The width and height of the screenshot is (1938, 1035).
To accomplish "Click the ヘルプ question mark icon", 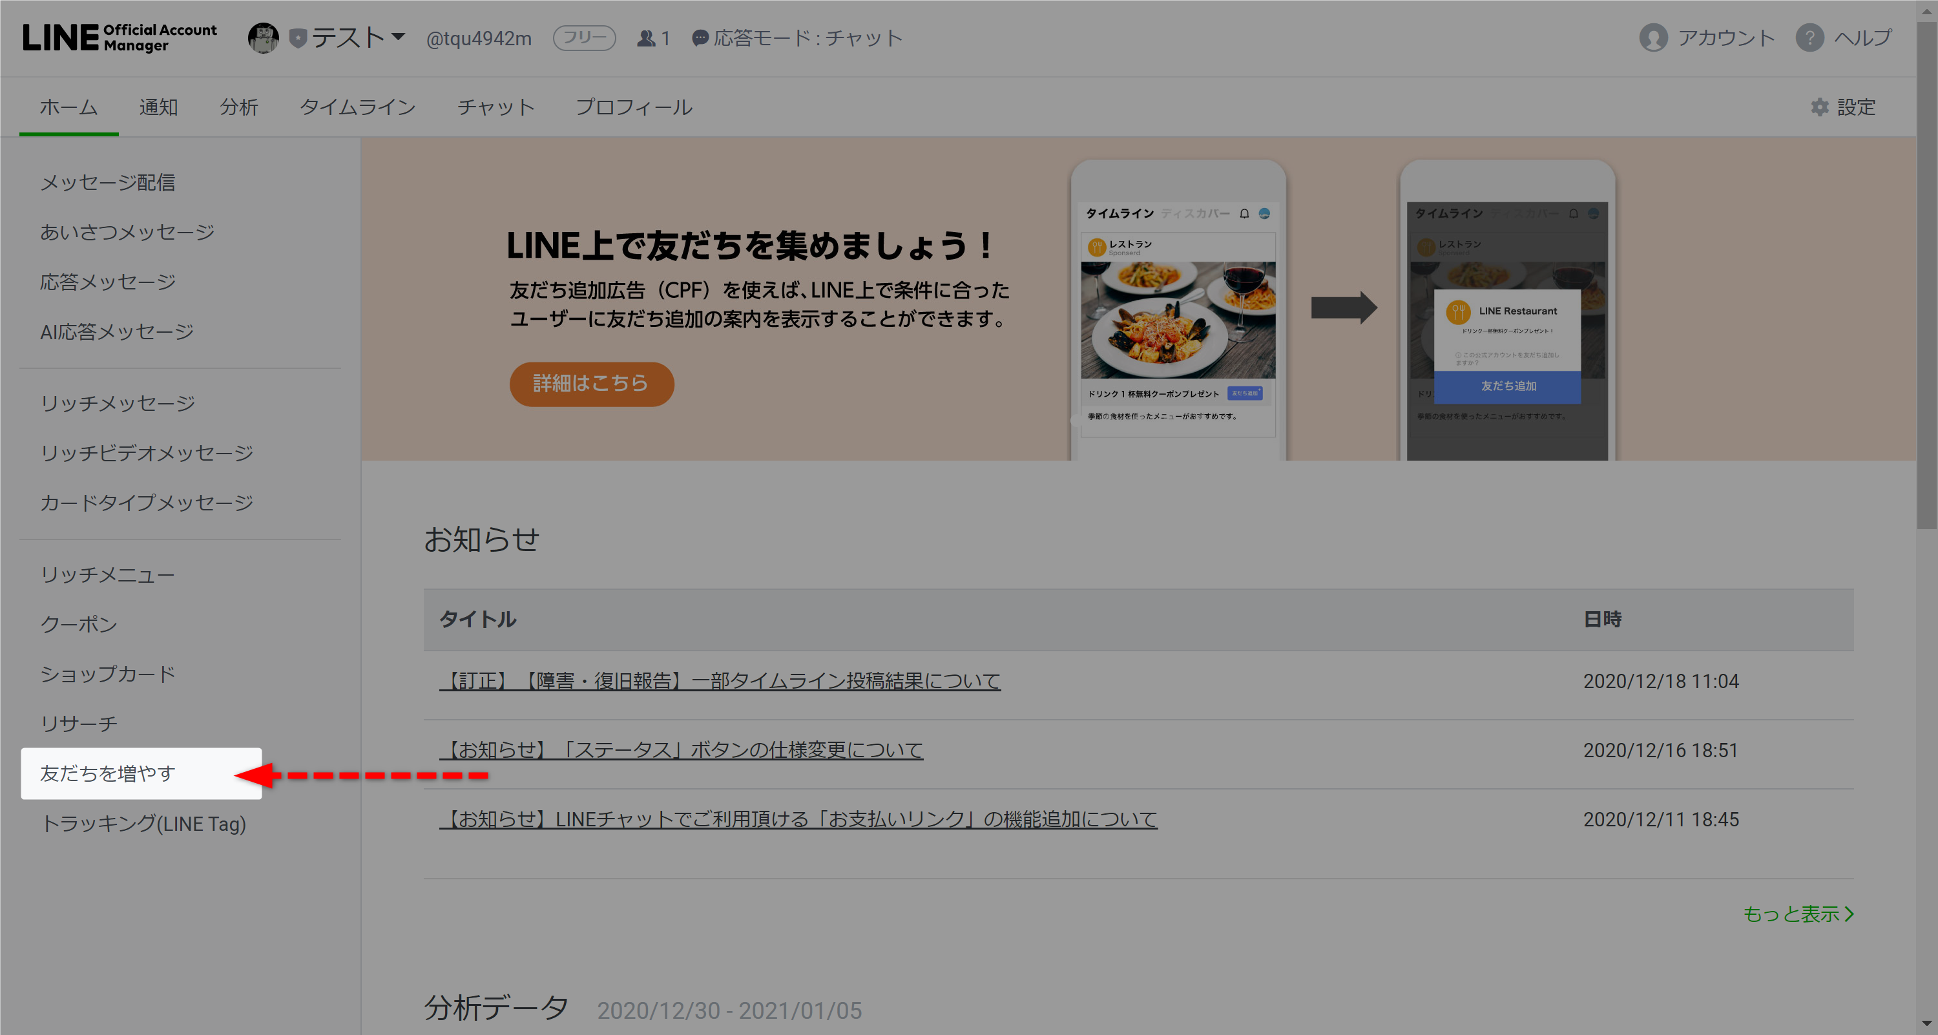I will [1809, 37].
